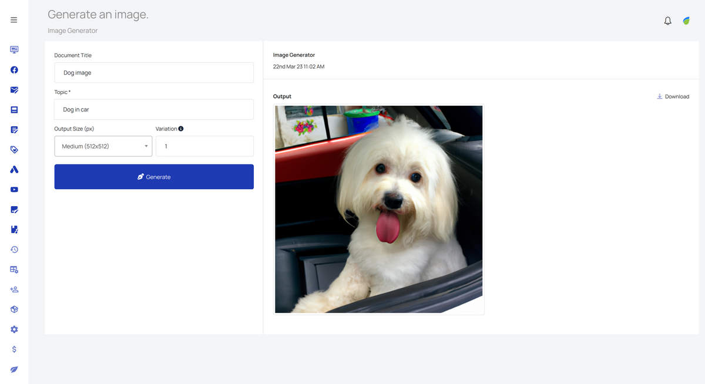Image resolution: width=705 pixels, height=384 pixels.
Task: Open the hamburger menu
Action: coord(14,20)
